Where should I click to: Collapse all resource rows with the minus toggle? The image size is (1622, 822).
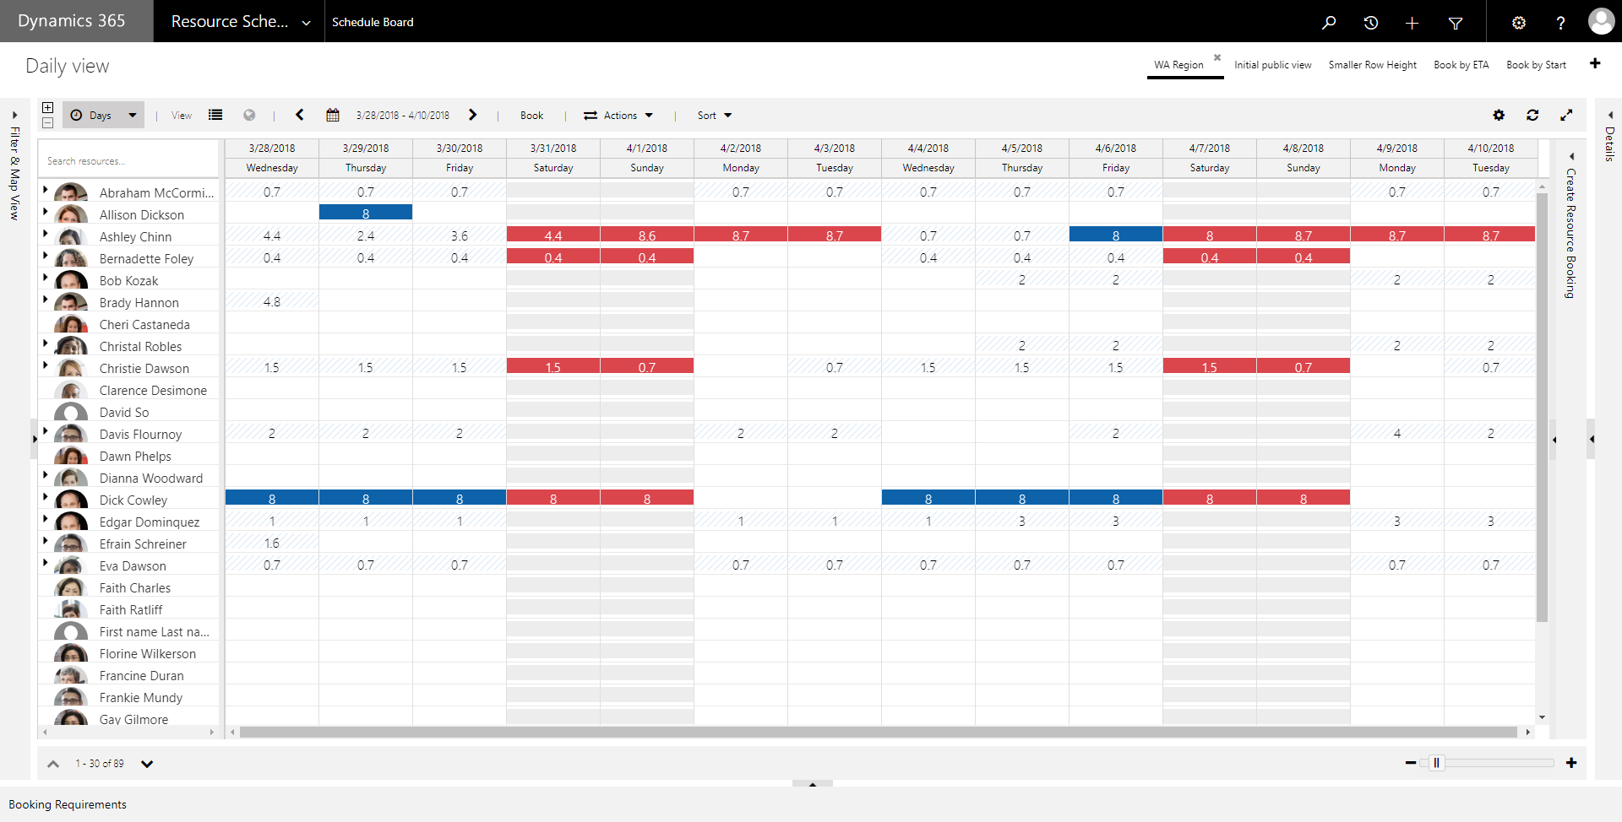pyautogui.click(x=47, y=123)
